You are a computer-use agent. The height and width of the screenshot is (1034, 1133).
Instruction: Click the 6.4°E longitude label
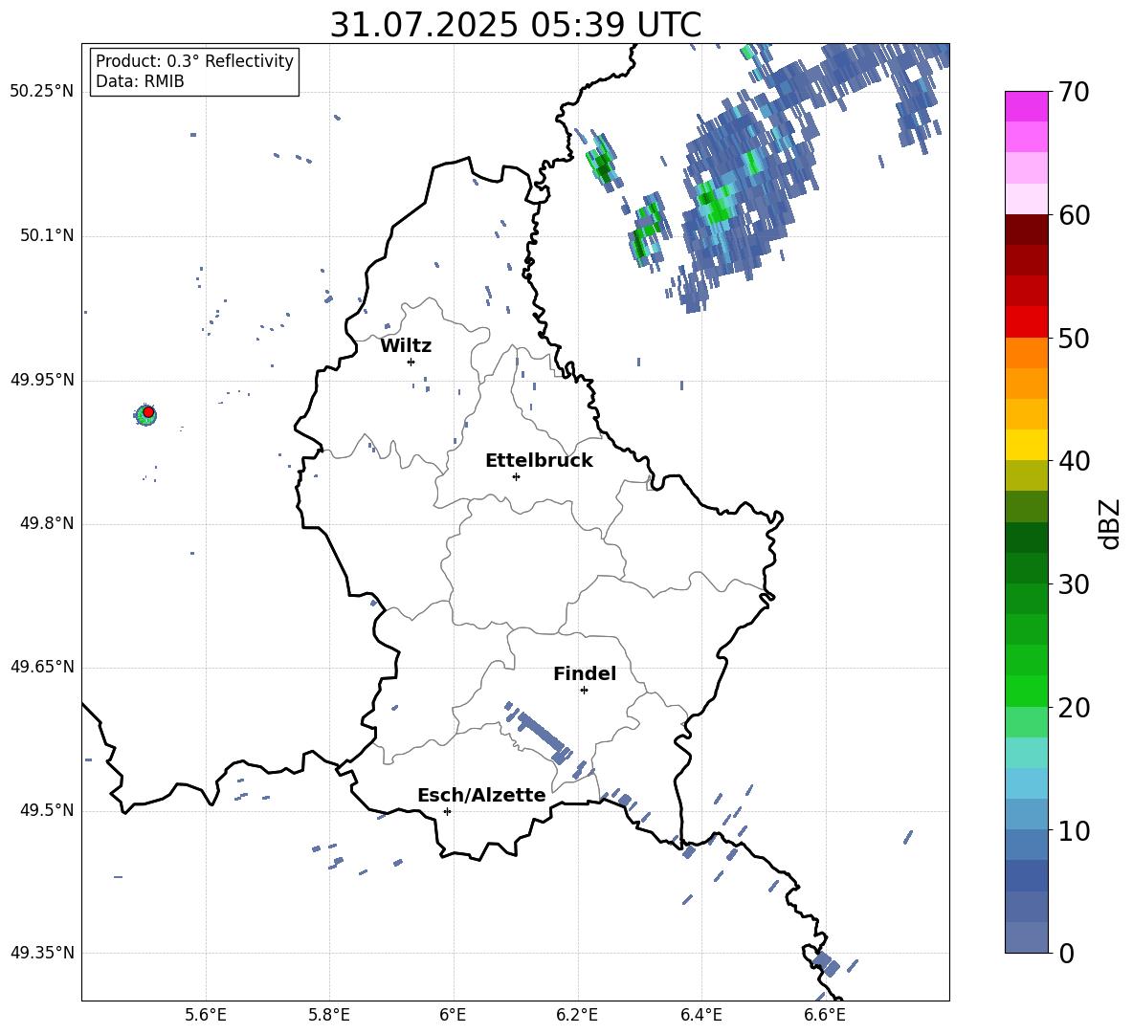pos(700,1015)
